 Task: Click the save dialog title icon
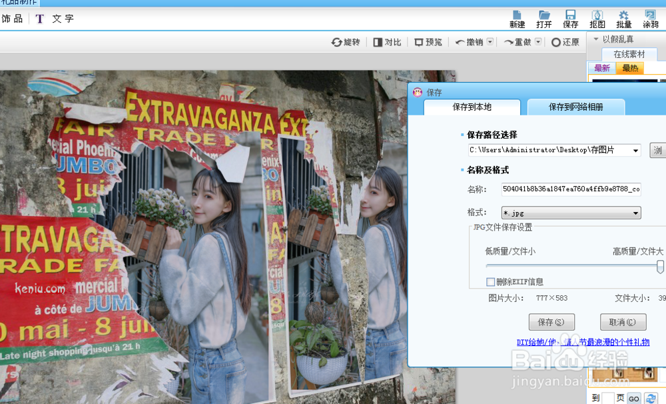(418, 92)
